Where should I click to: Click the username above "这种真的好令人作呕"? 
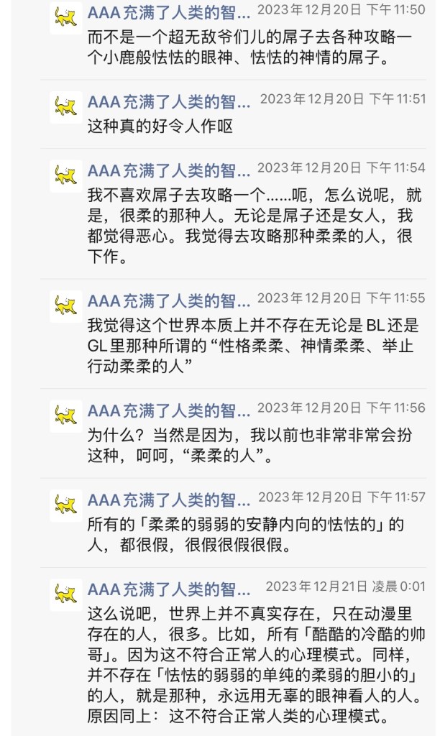[169, 101]
